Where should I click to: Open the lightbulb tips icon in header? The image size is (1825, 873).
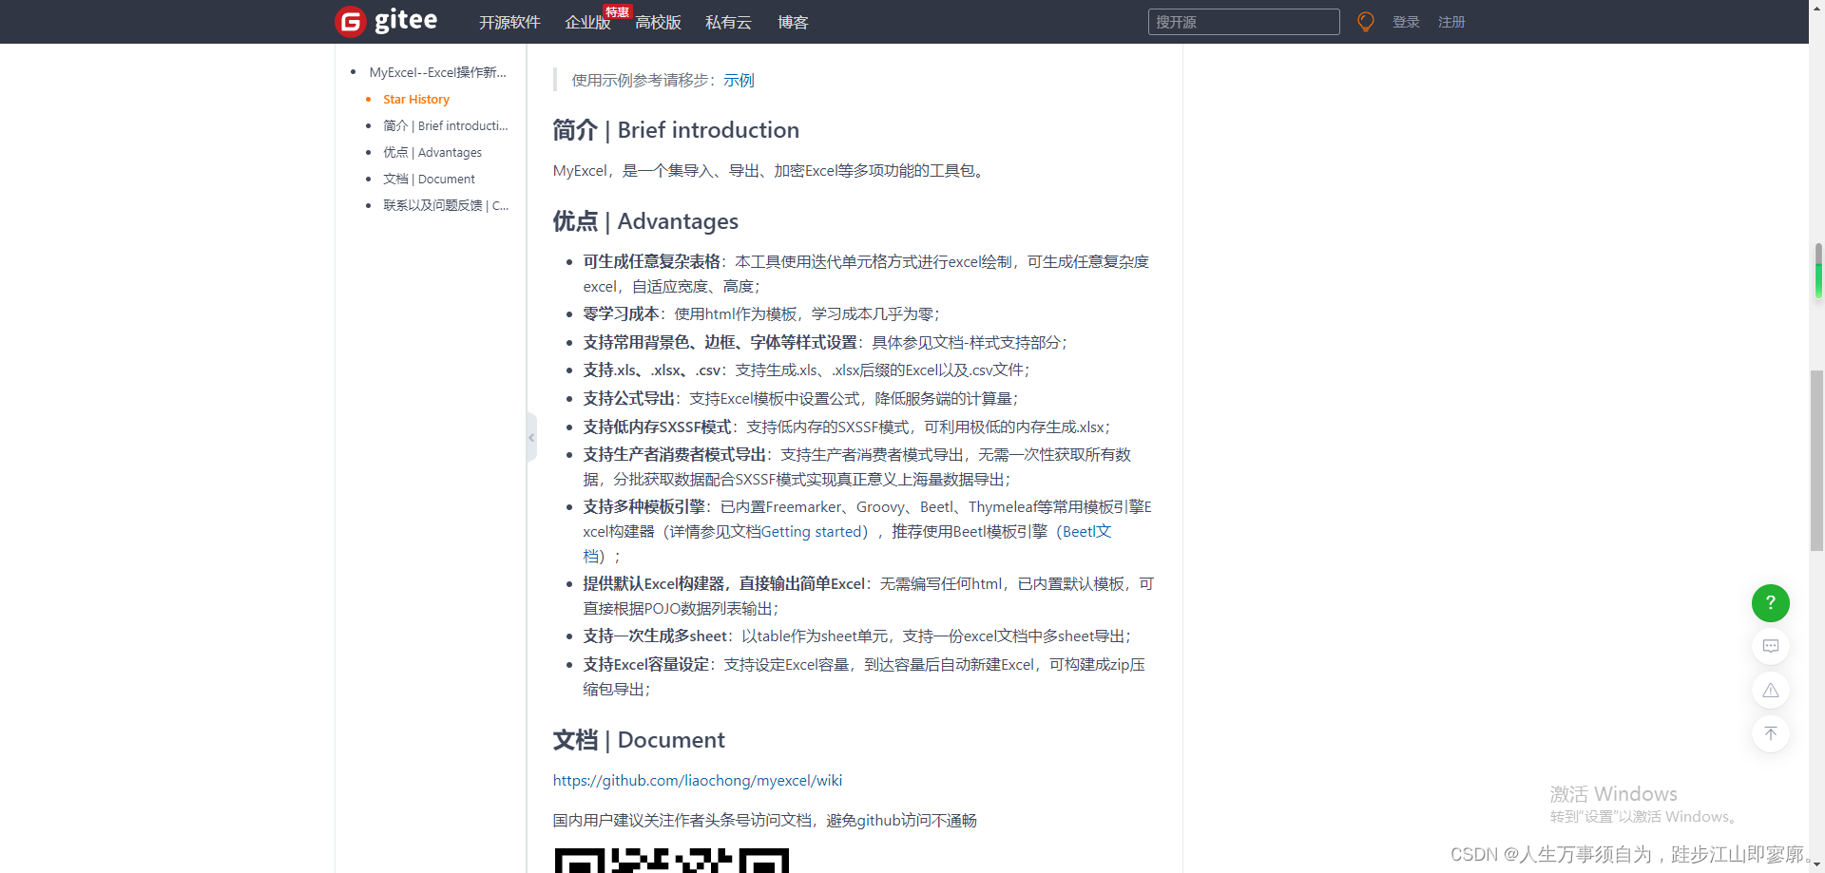click(x=1366, y=22)
